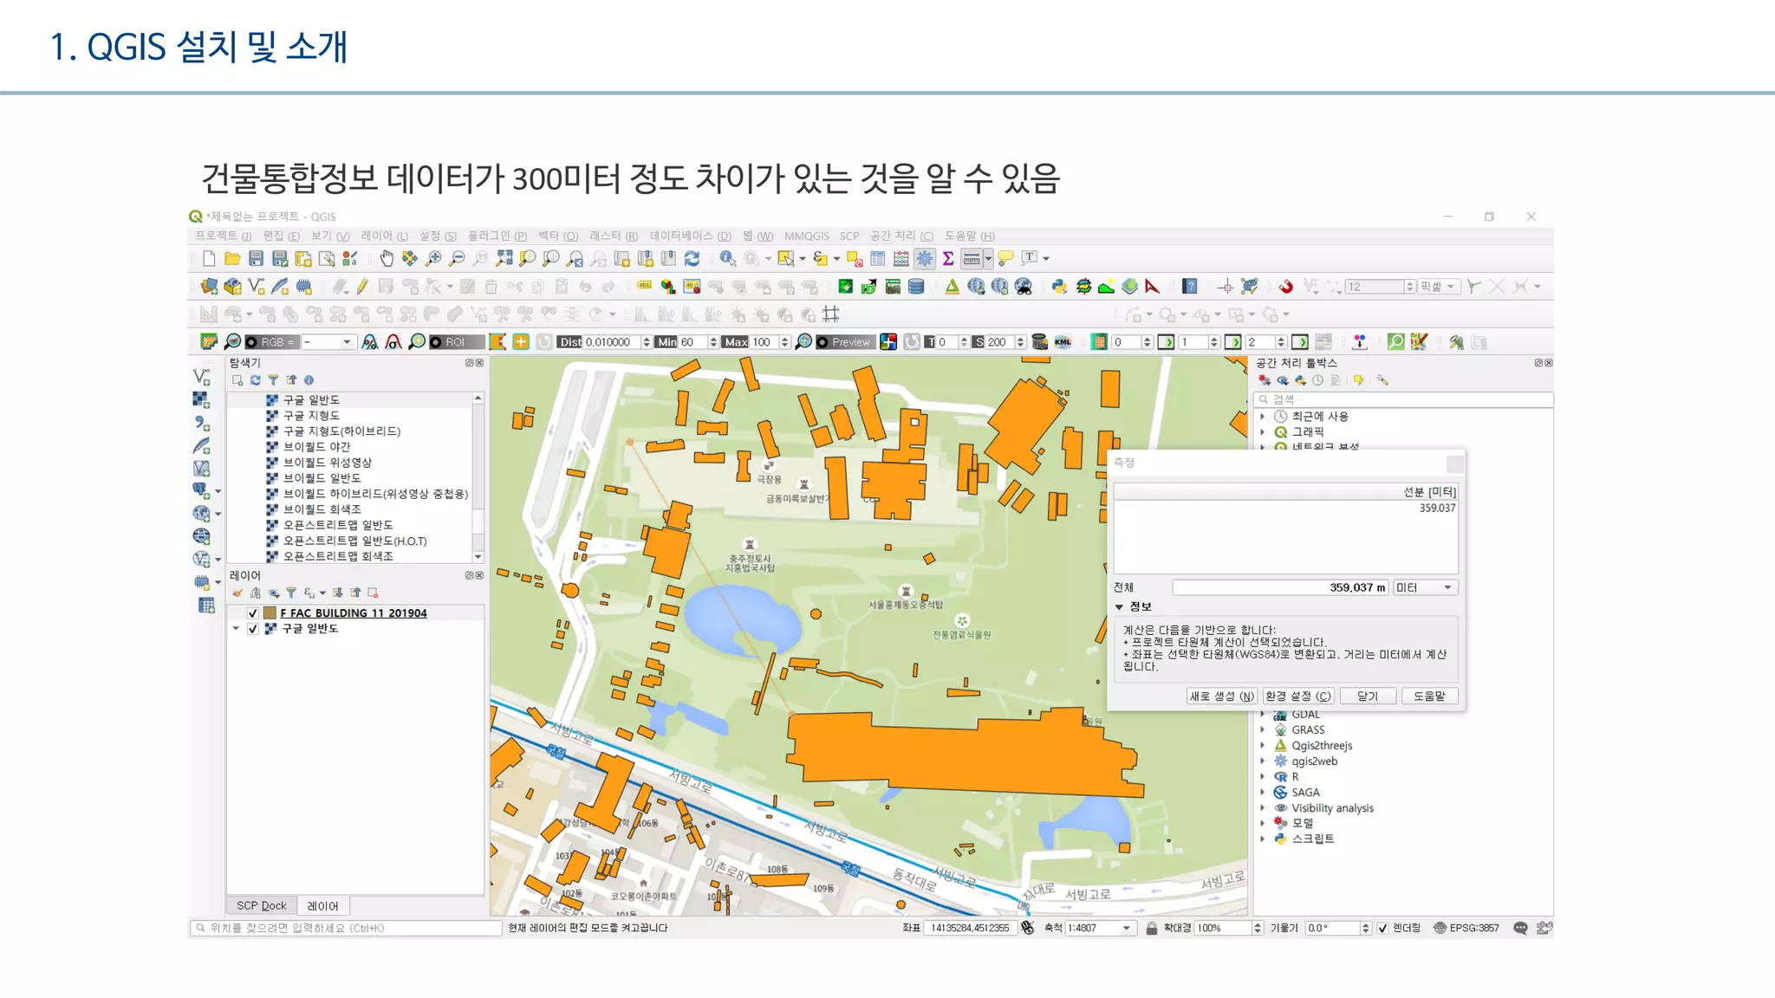Viewport: 1775px width, 998px height.
Task: Click the EPSG:3857 CRS button
Action: pos(1466,928)
